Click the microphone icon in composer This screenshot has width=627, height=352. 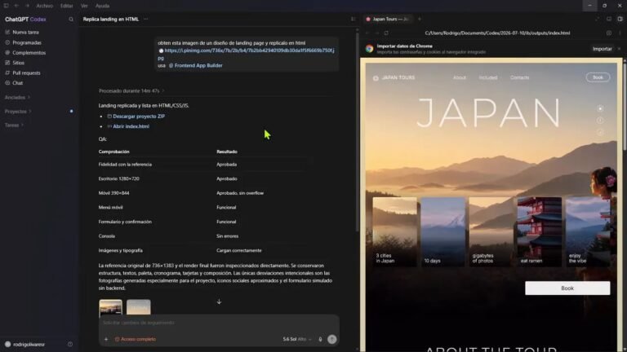pos(320,339)
